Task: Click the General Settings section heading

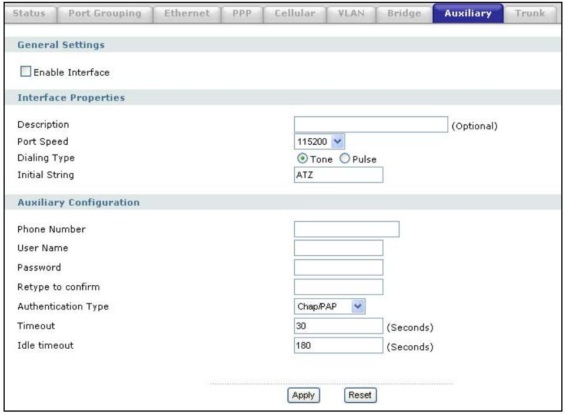Action: (61, 45)
